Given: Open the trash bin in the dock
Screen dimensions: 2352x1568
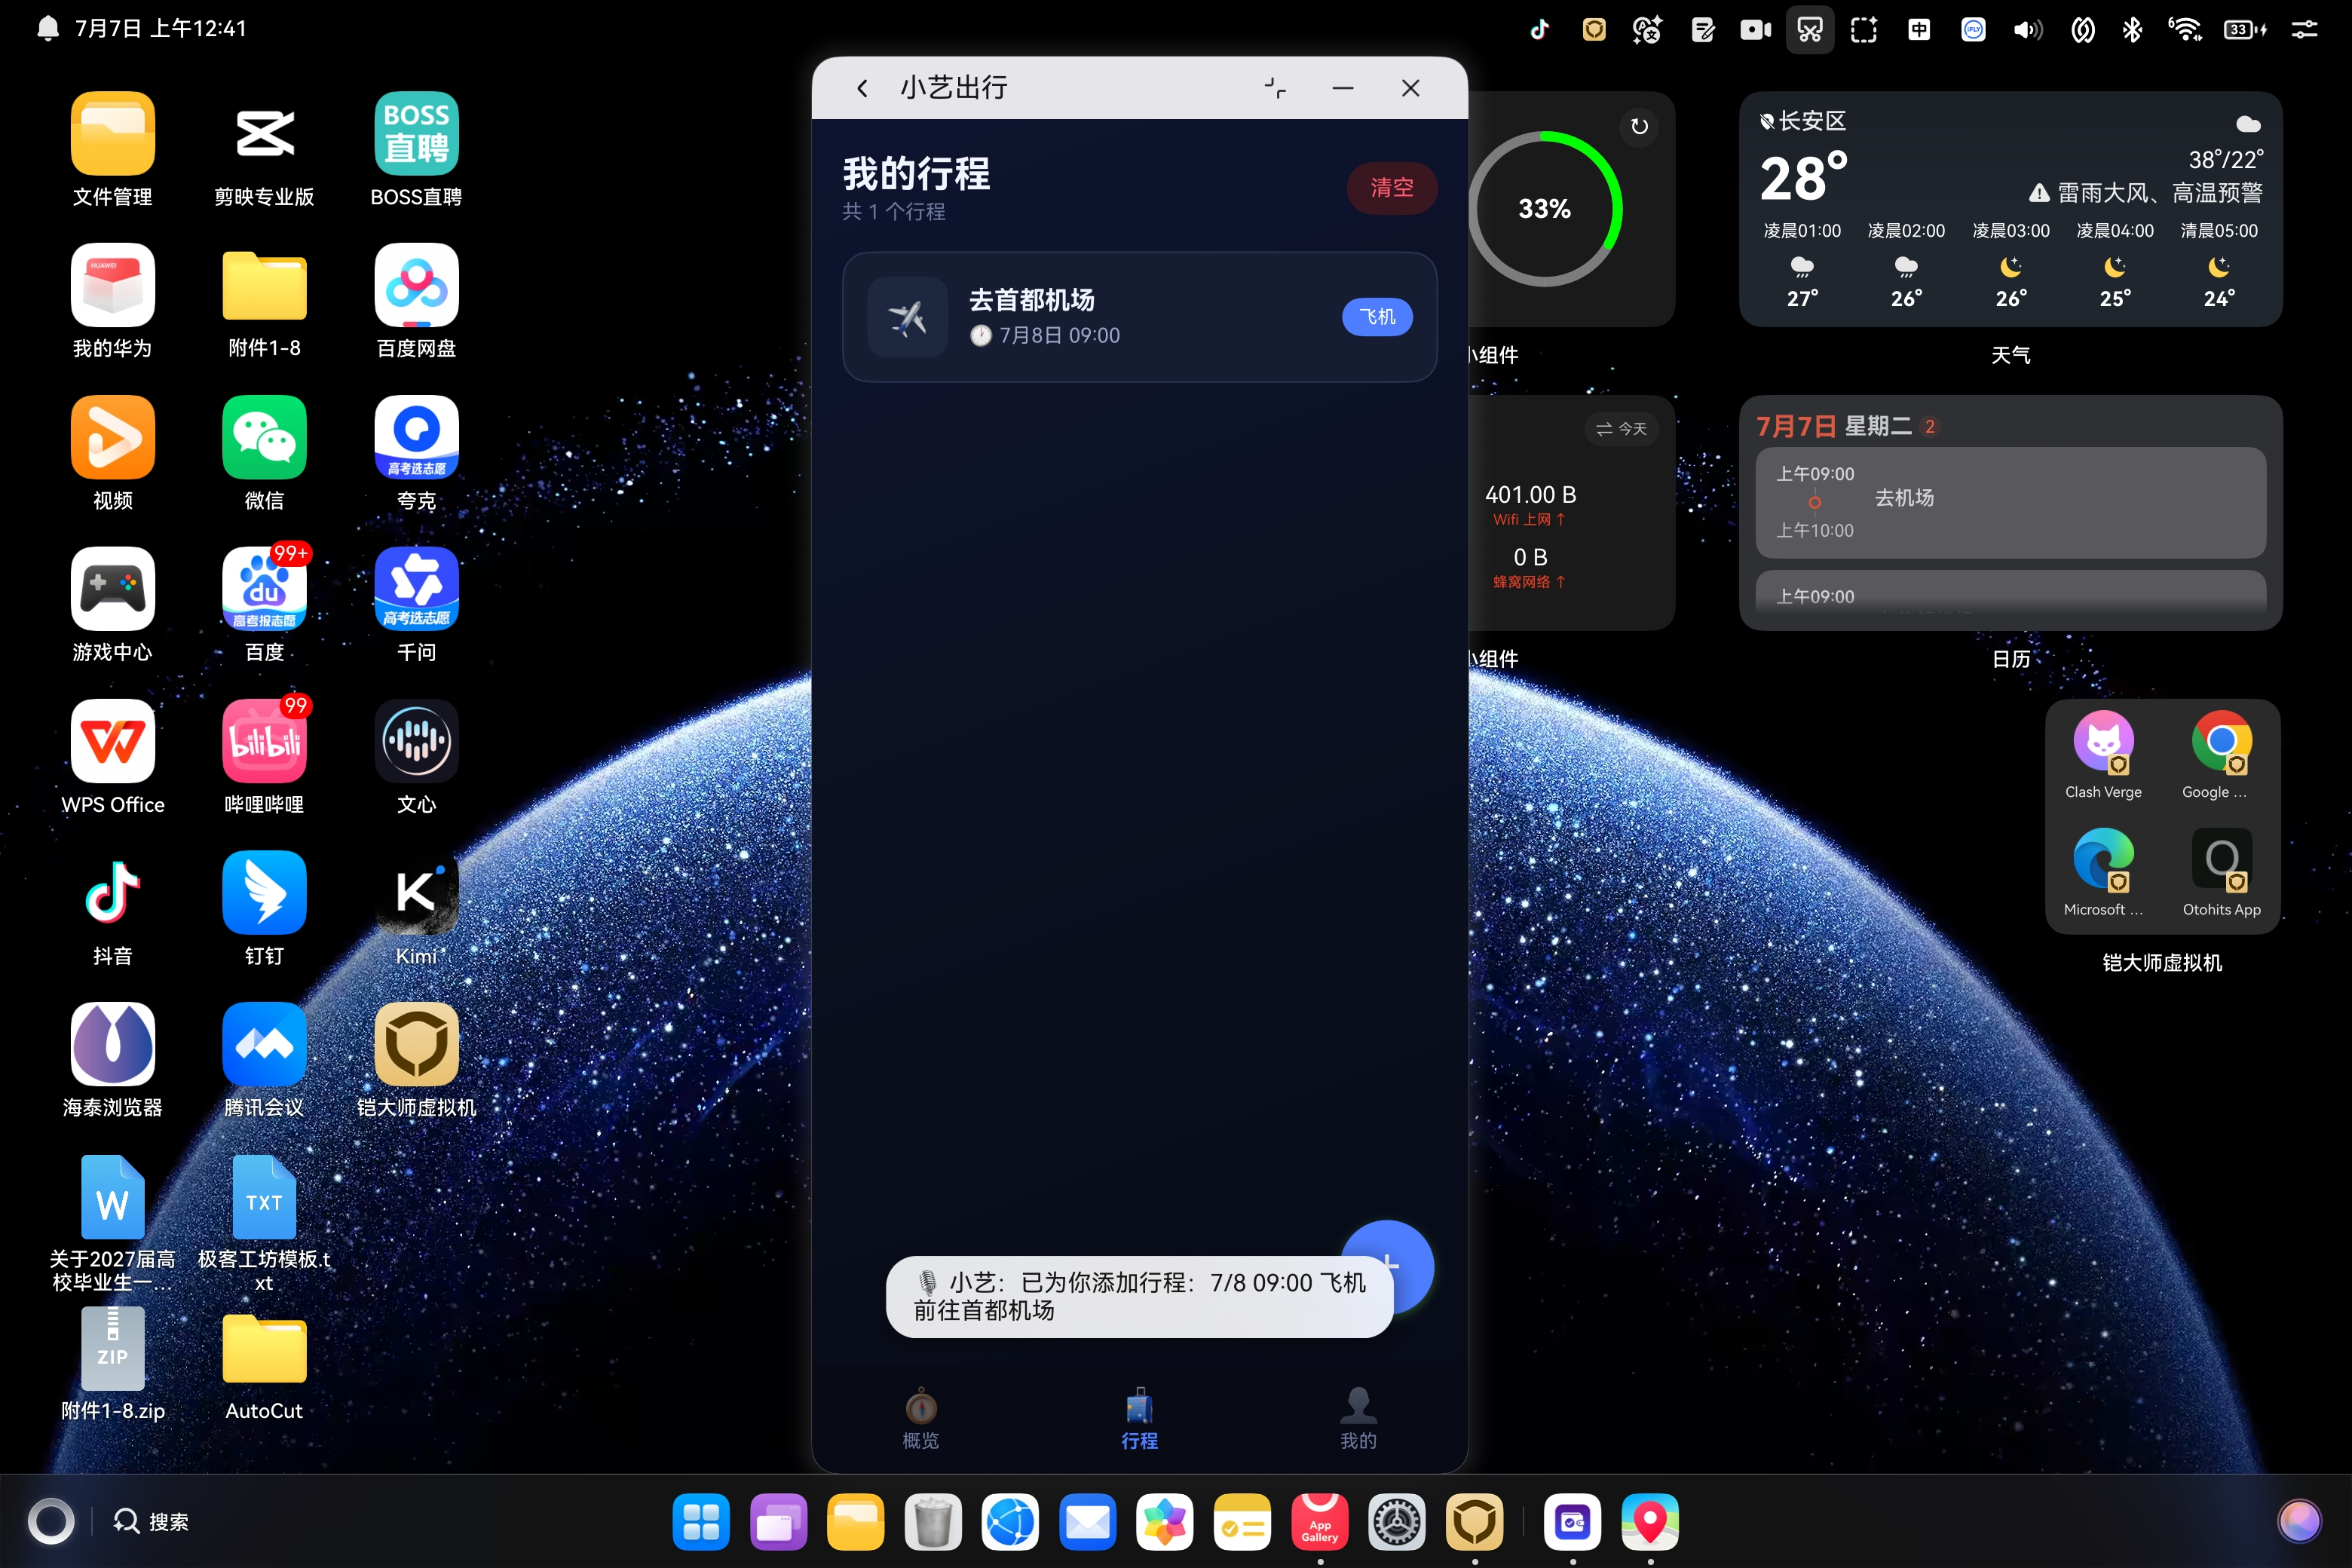Looking at the screenshot, I should point(932,1522).
